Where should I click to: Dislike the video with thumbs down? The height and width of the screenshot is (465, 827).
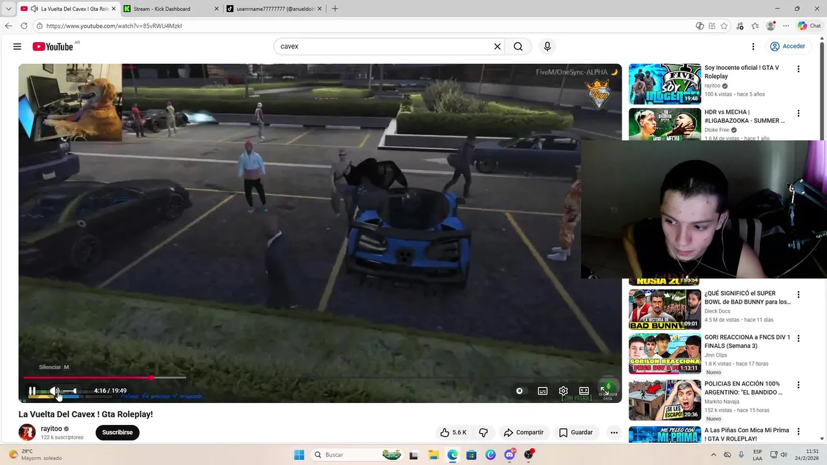pos(483,433)
